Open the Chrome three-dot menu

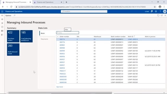[x=164, y=7]
